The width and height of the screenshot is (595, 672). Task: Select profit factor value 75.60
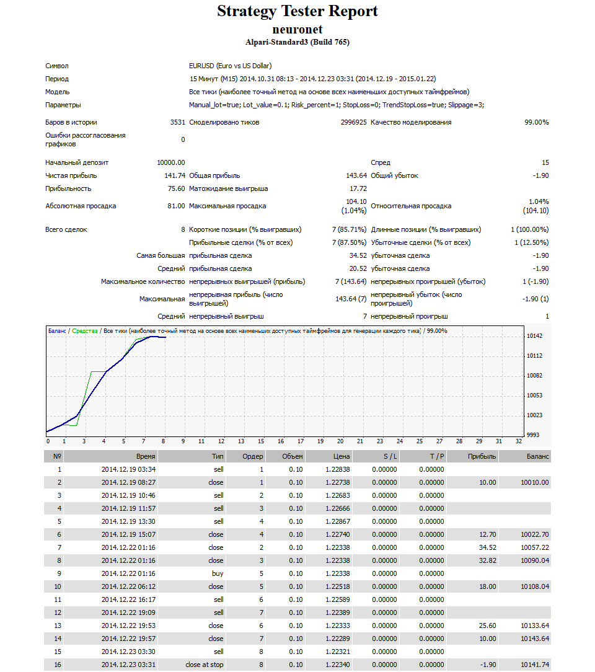click(x=177, y=188)
